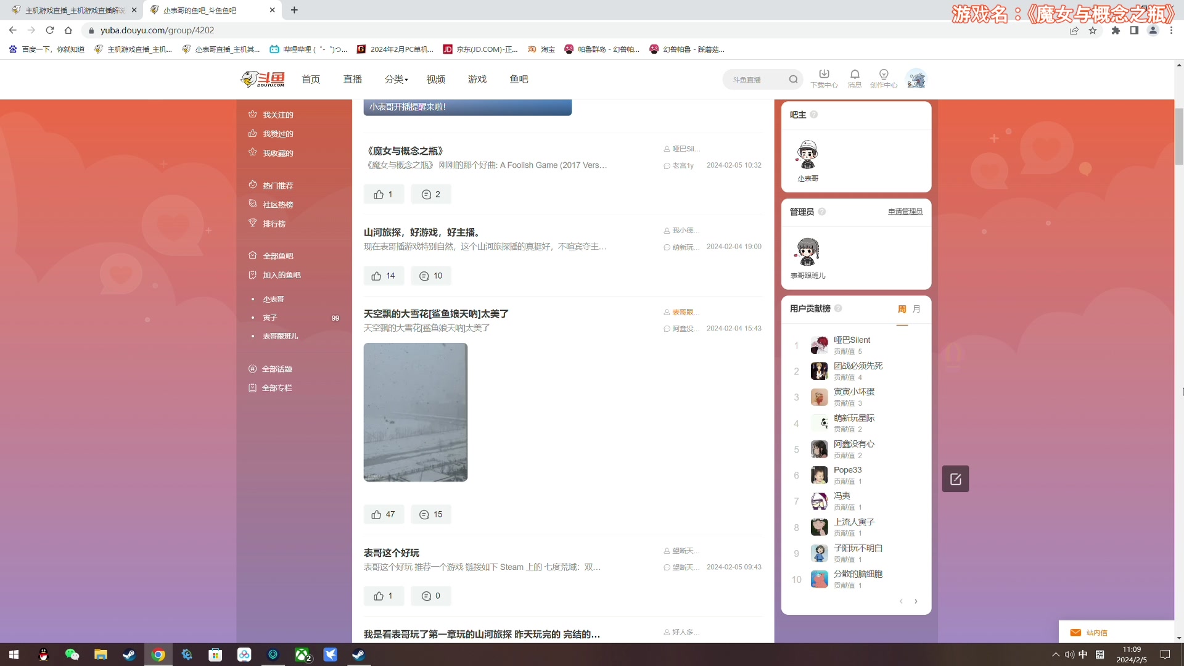Switch contribution board to 月 view
The image size is (1184, 666).
point(916,308)
